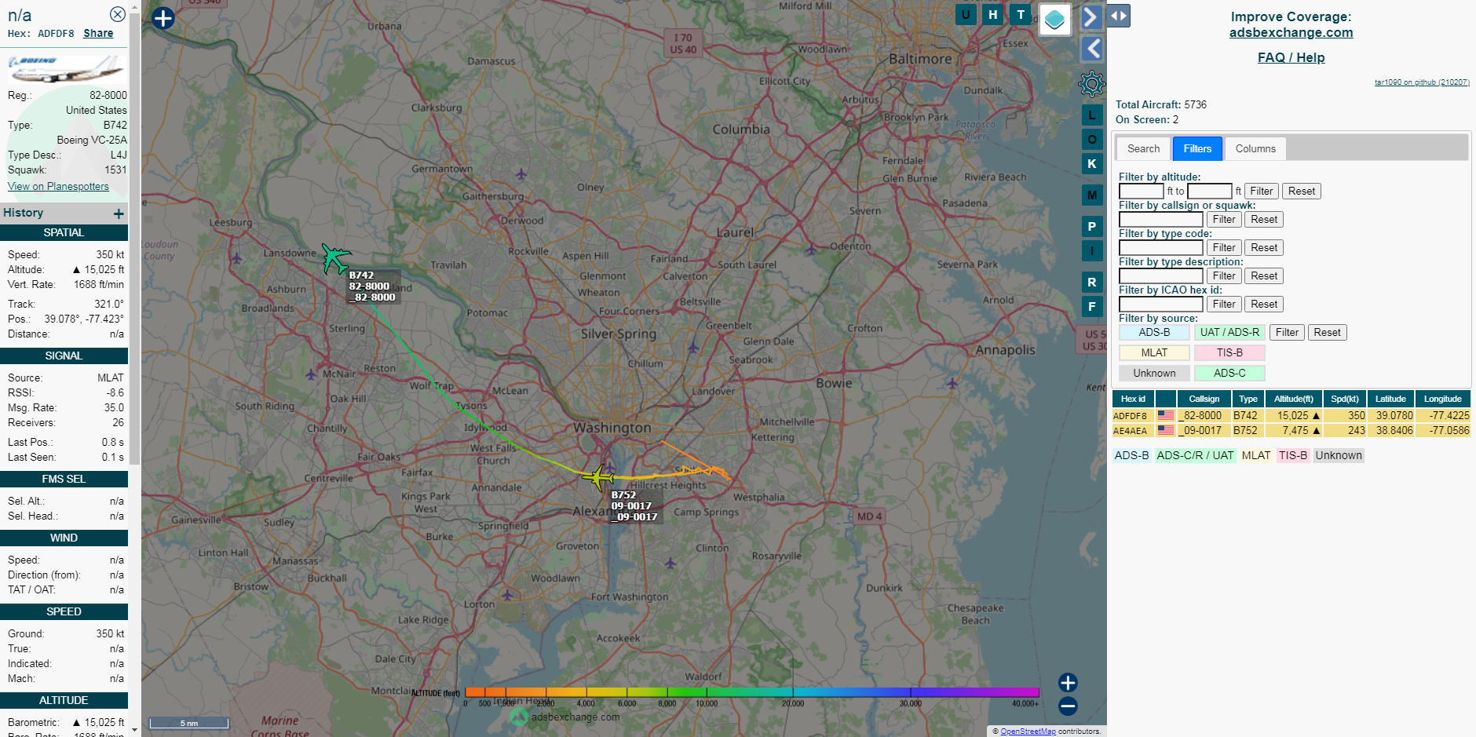Zoom in the map with plus button
The height and width of the screenshot is (737, 1476).
point(1068,683)
